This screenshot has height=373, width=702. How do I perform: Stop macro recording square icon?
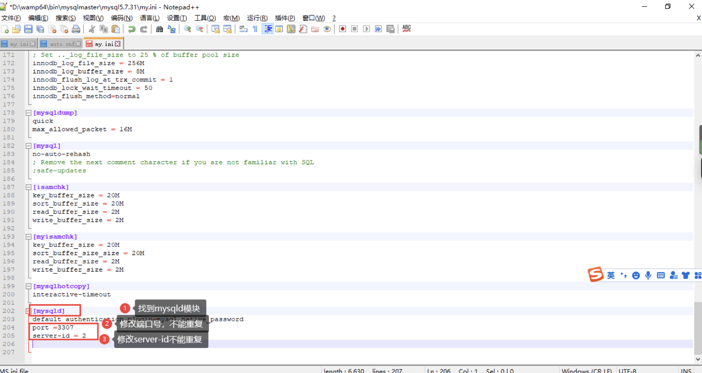pyautogui.click(x=355, y=29)
